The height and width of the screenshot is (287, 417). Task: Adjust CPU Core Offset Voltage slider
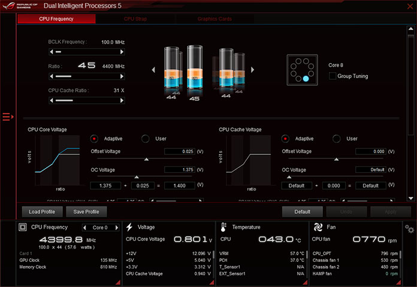(146, 159)
